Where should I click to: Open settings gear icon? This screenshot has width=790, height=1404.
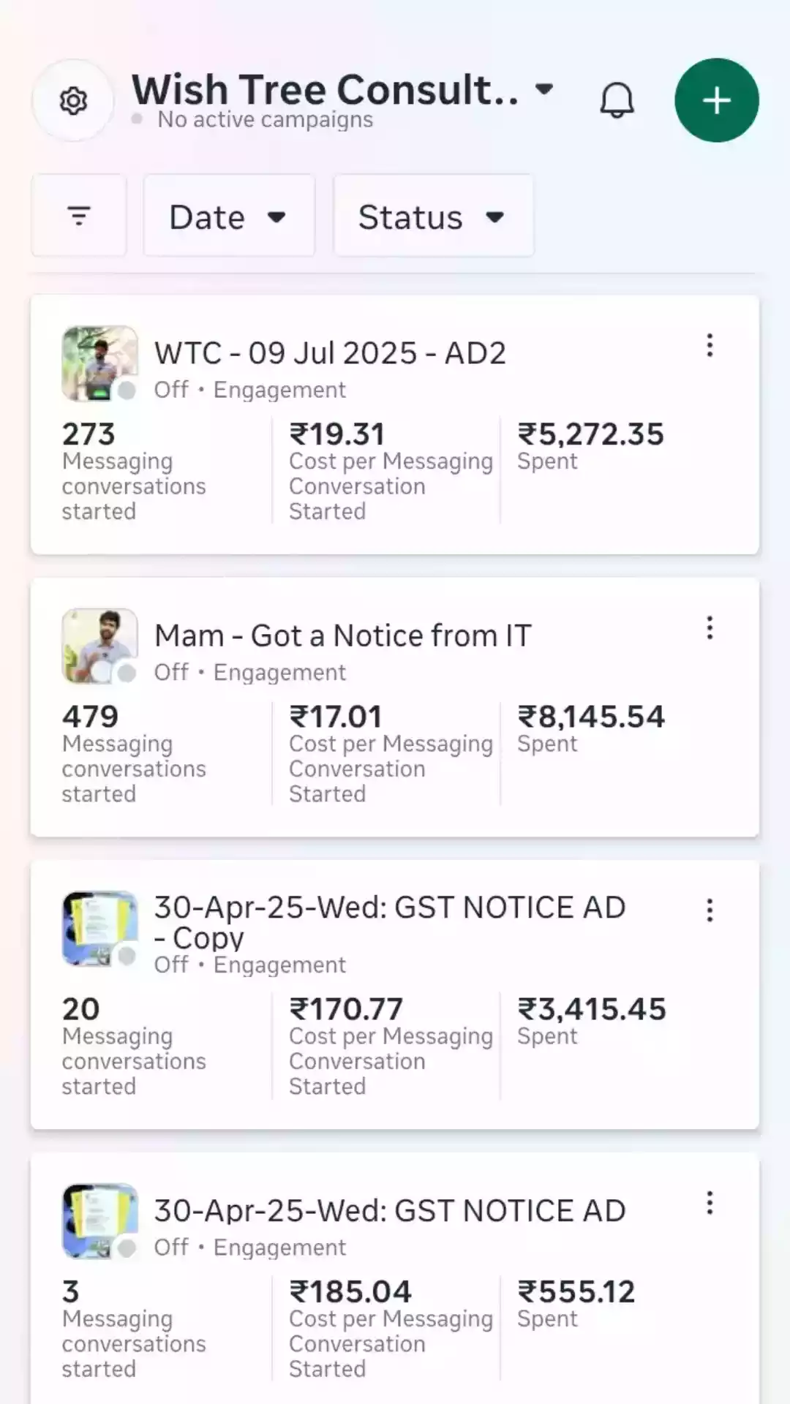click(73, 100)
